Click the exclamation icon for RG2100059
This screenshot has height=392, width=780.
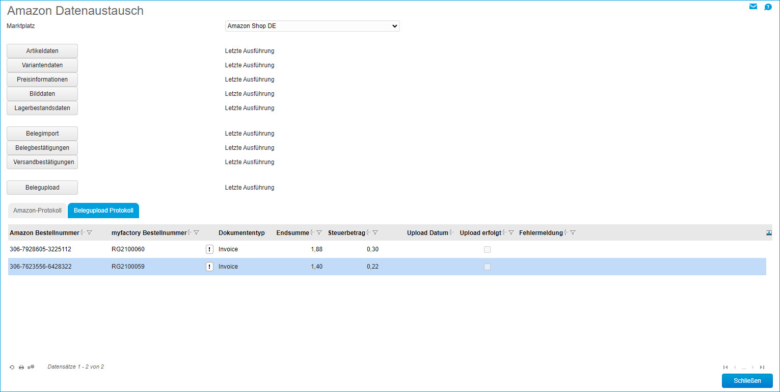click(x=209, y=267)
